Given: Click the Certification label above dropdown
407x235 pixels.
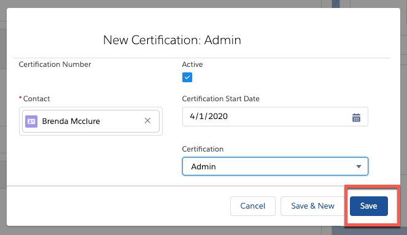Looking at the screenshot, I should tap(203, 149).
